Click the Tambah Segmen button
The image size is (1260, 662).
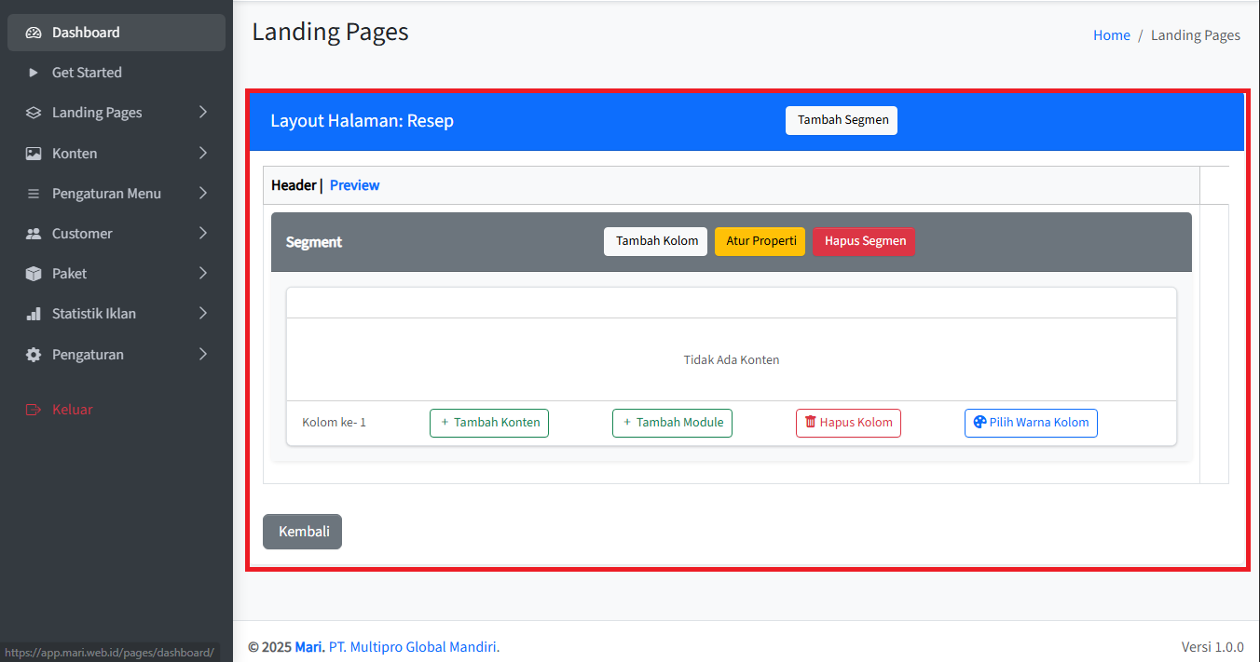tap(841, 120)
